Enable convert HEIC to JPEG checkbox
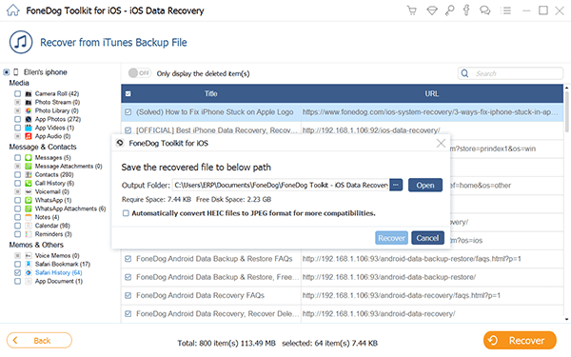 [x=126, y=213]
